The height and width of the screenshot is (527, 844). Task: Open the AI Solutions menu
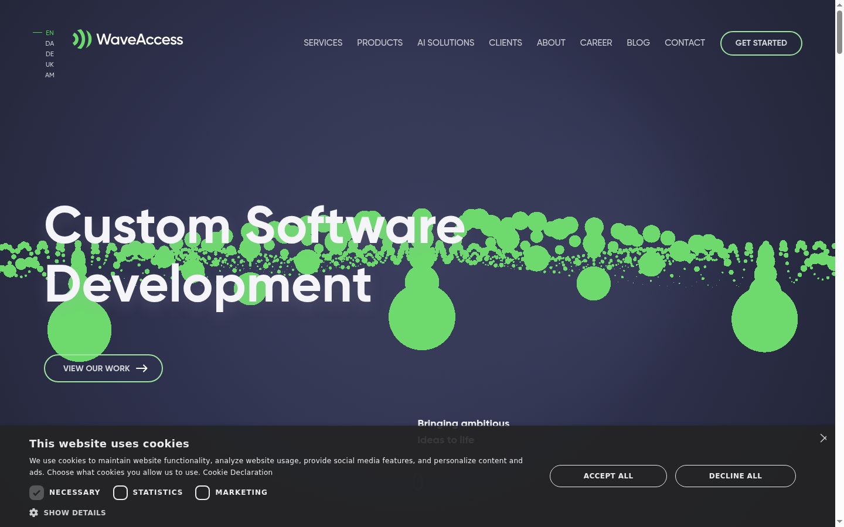(x=445, y=43)
